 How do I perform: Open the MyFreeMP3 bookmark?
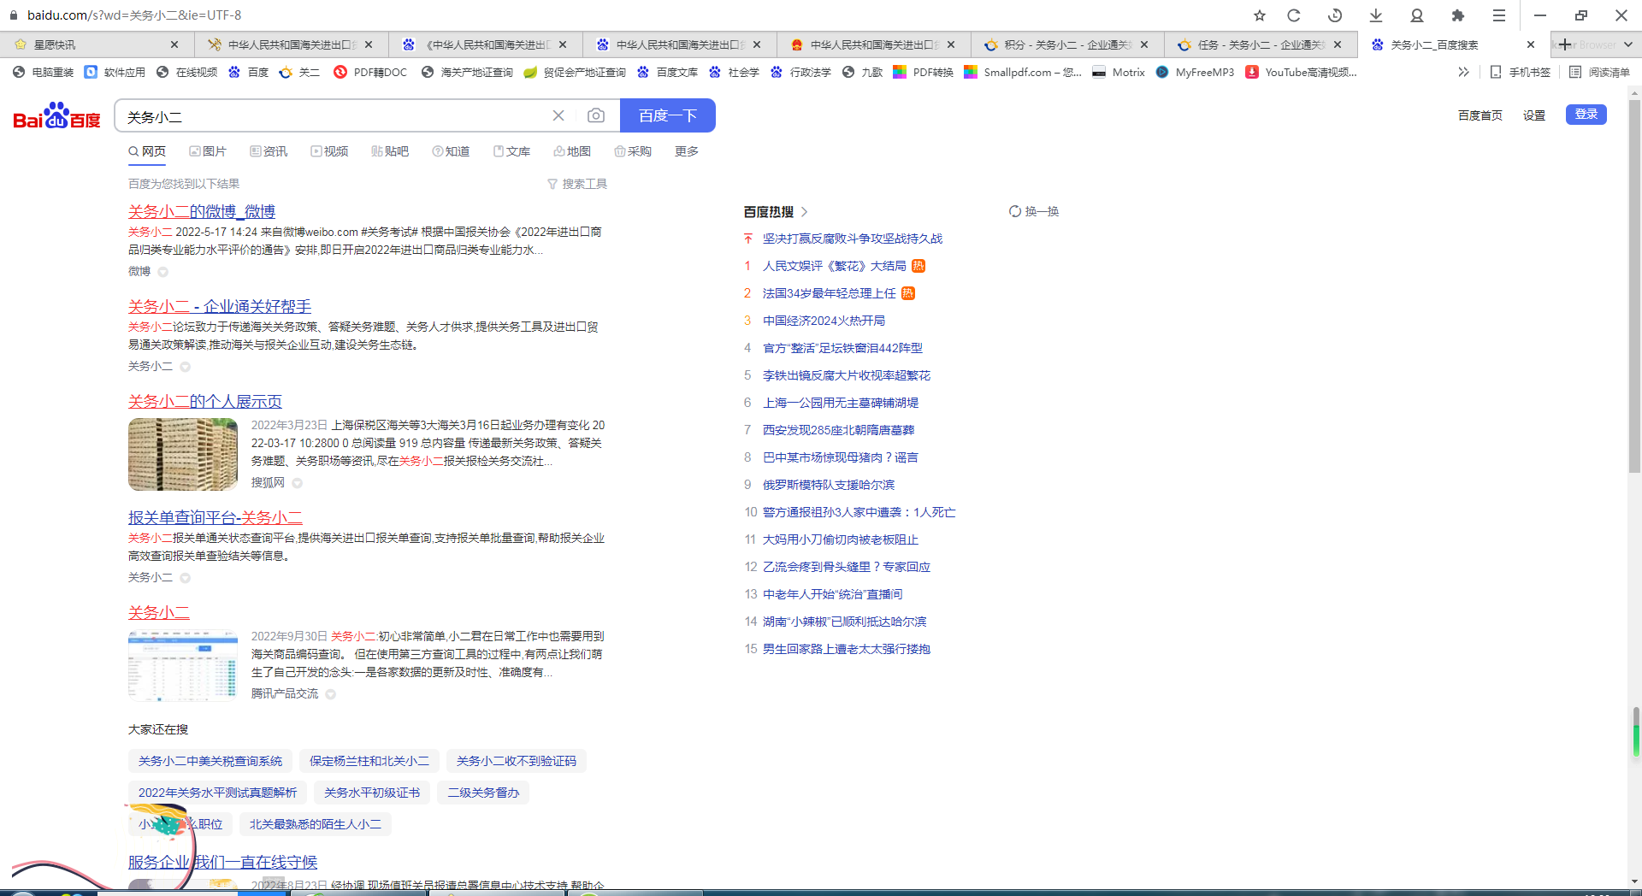[x=1195, y=73]
